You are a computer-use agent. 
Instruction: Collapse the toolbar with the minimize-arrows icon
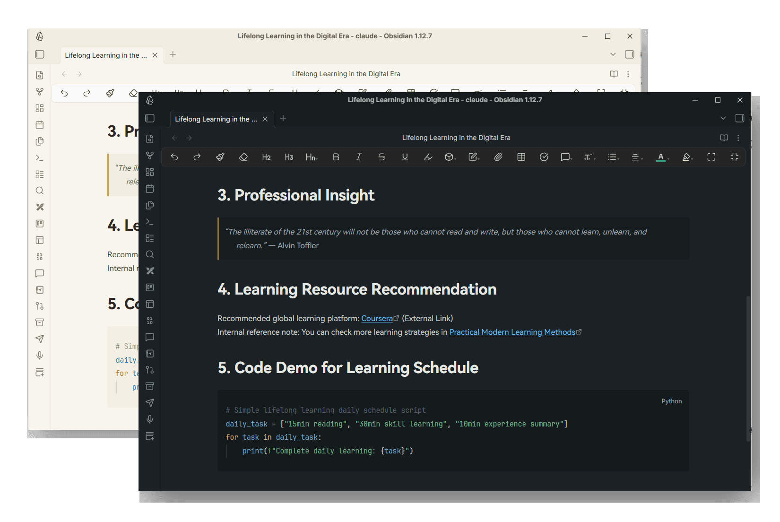tap(735, 157)
